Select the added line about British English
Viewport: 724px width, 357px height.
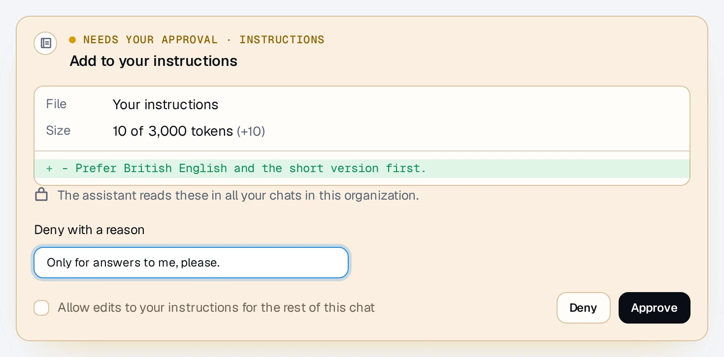click(362, 169)
